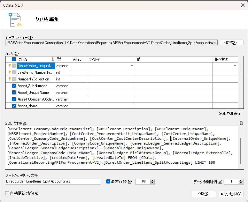Decrease the 最大行数 value with down arrow
Screen dimensions: 248x202
coord(152,183)
